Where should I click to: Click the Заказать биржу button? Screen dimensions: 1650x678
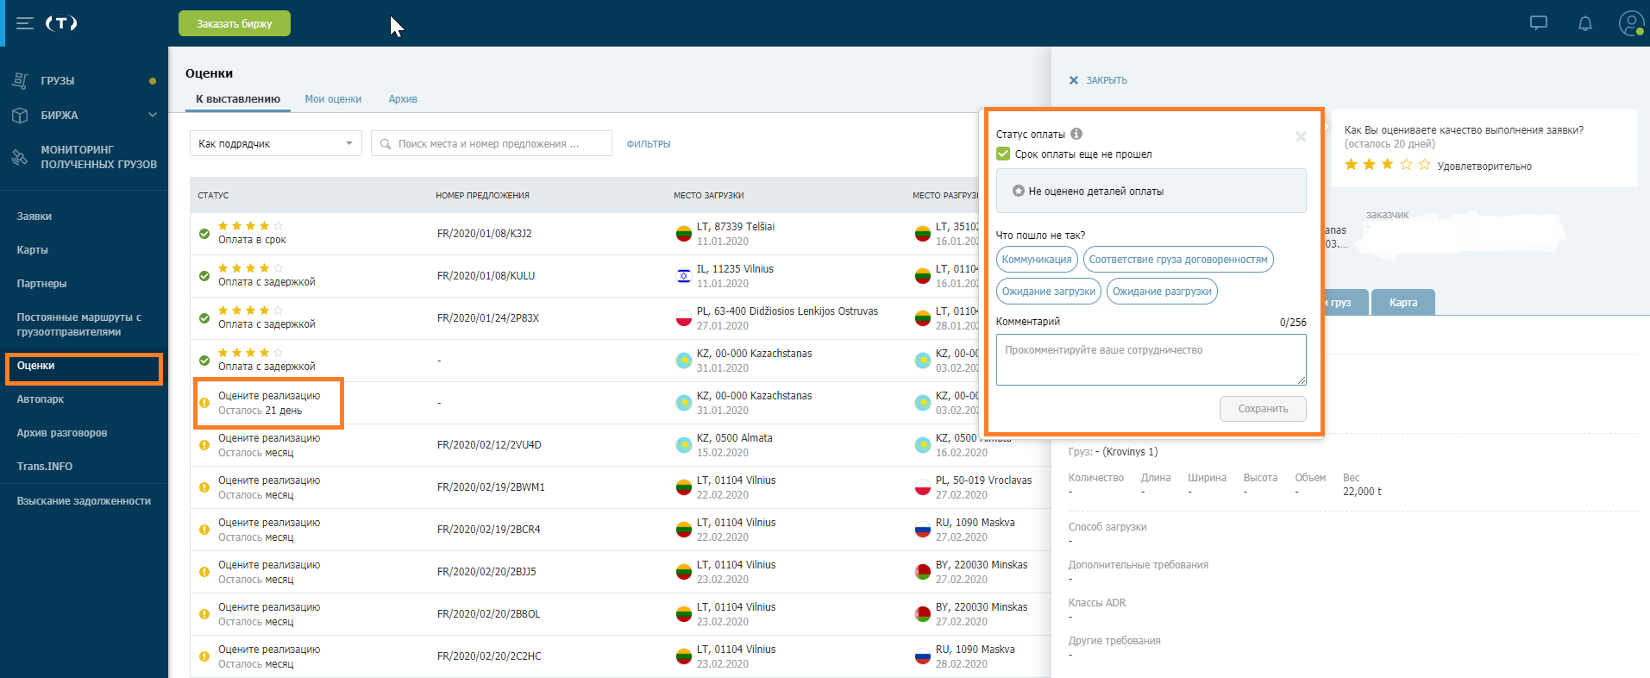coord(235,23)
